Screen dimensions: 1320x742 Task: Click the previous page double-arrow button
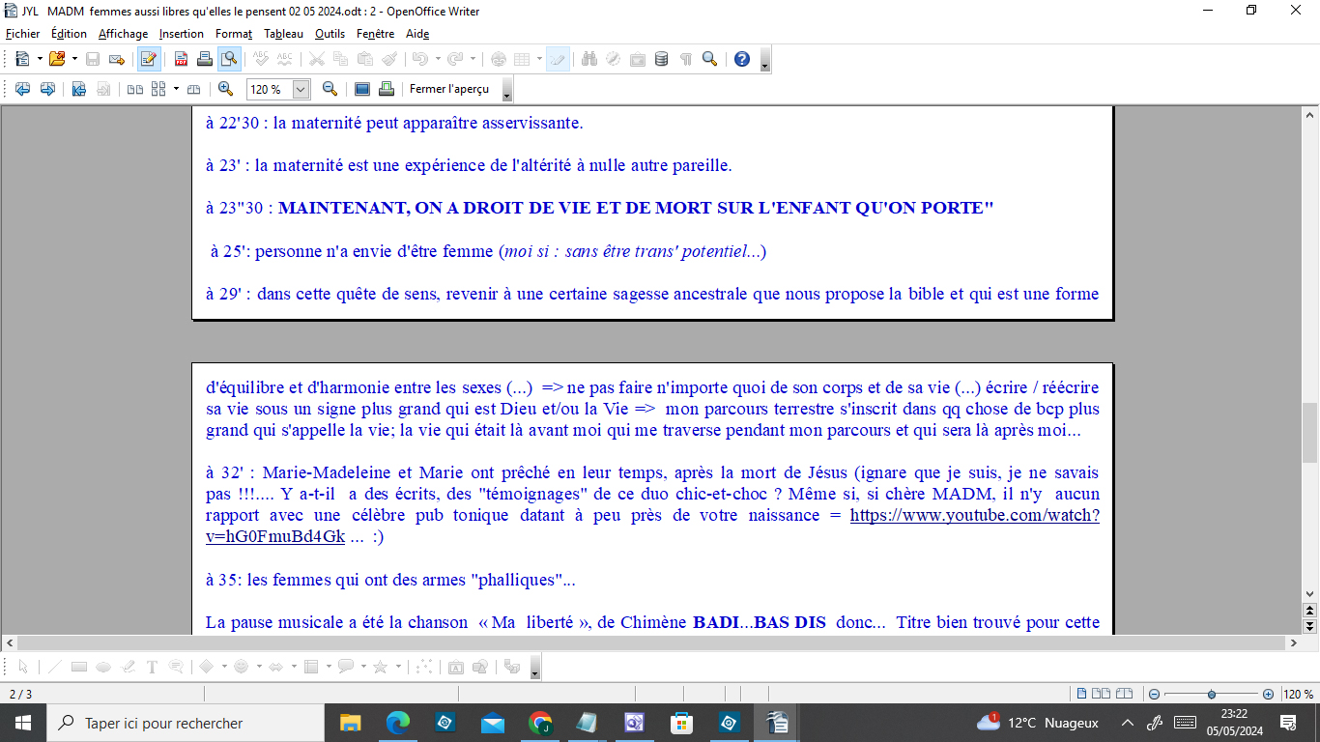[x=1310, y=612]
